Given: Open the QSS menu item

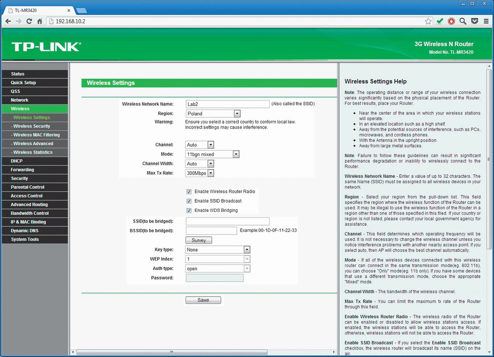Looking at the screenshot, I should 35,91.
